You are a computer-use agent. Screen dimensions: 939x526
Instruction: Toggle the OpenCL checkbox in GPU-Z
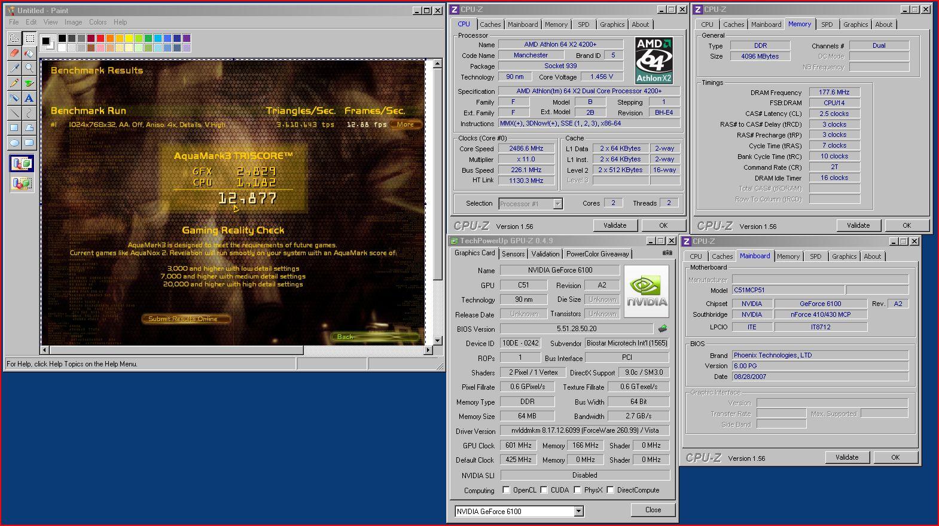coord(506,490)
